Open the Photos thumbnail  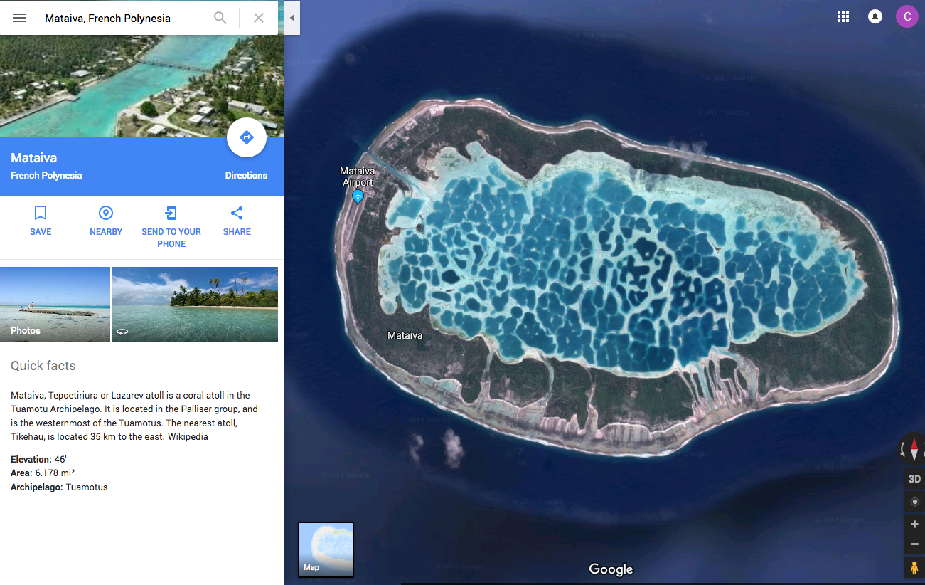tap(55, 304)
